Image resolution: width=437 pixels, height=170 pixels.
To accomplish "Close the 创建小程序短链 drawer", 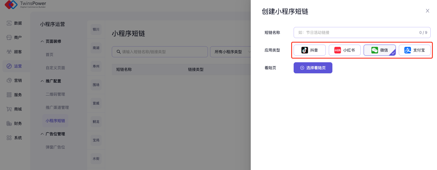I will 428,11.
